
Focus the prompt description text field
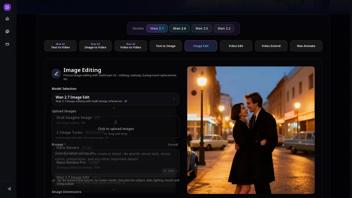[115, 163]
